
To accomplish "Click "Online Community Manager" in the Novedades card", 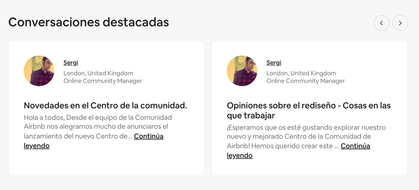I will (102, 81).
